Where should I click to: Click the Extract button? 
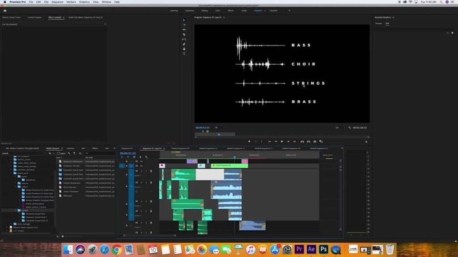309,141
